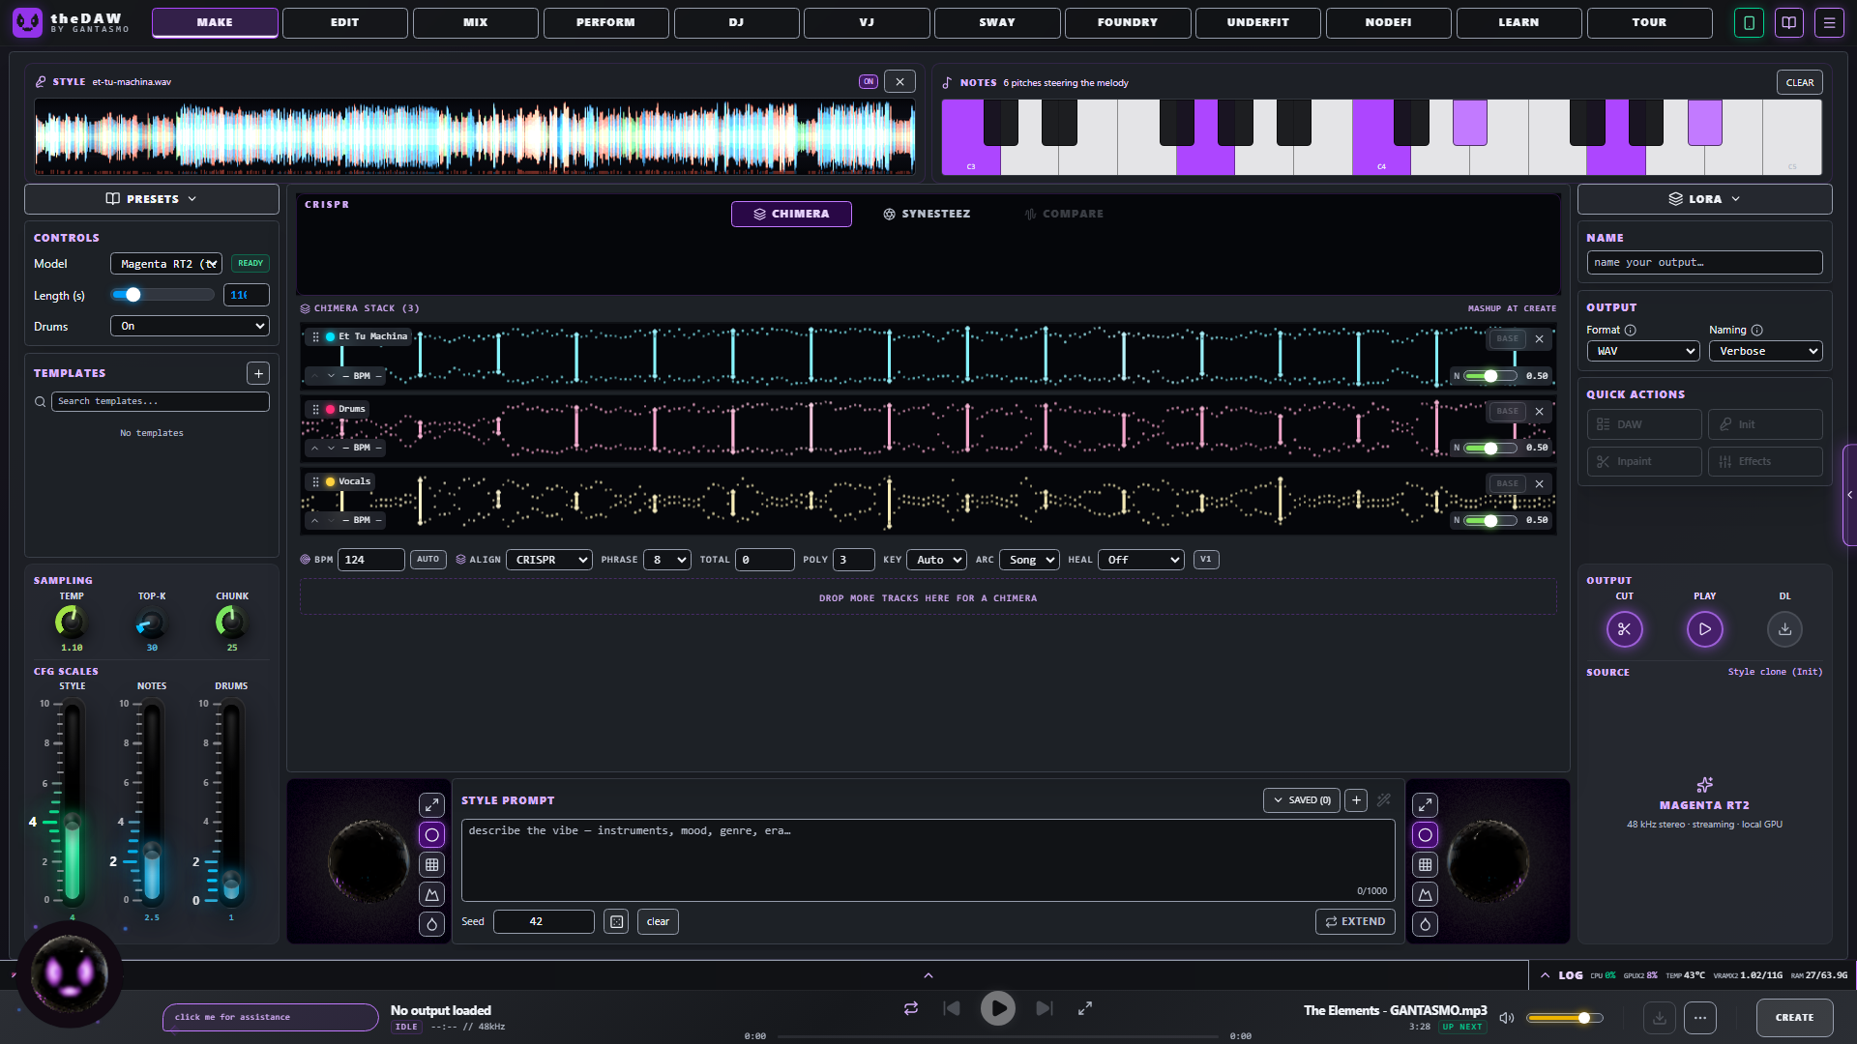Expand the Presets dropdown
This screenshot has width=1857, height=1044.
click(152, 199)
